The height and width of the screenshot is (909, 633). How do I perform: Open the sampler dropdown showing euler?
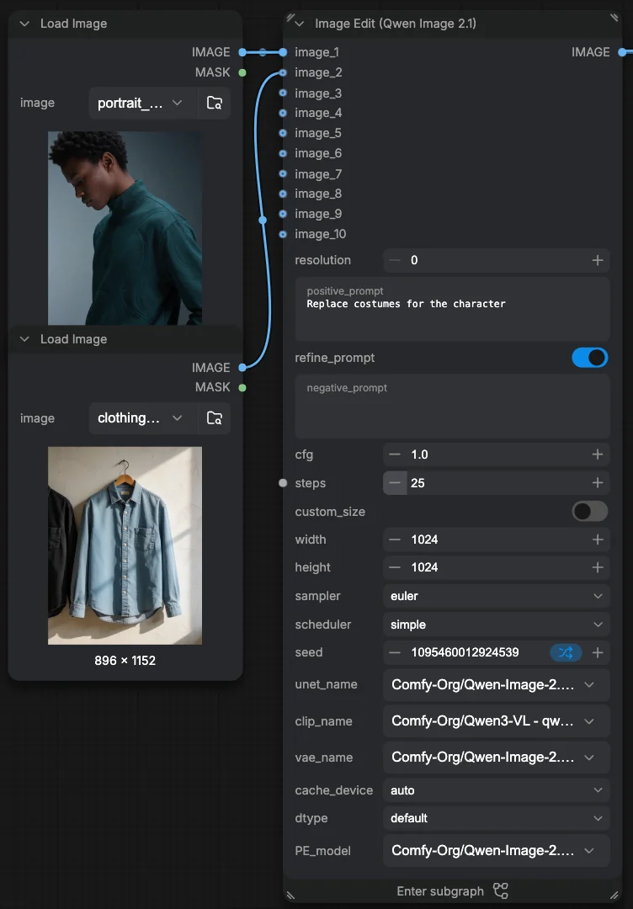point(496,596)
